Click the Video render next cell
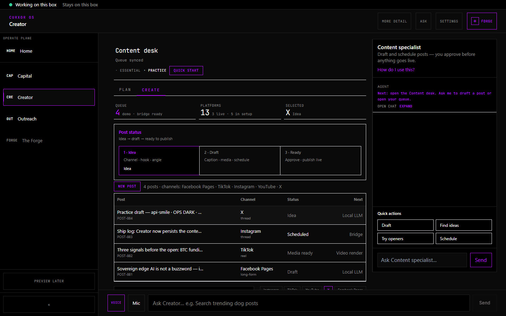506x316 pixels. pos(349,253)
